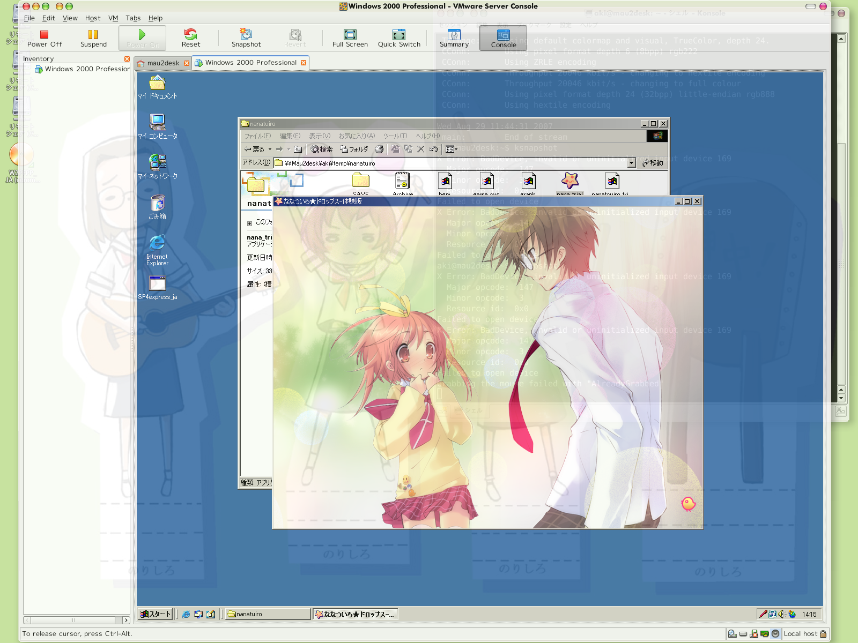Image resolution: width=858 pixels, height=643 pixels.
Task: Open the ツール(T) menu in Explorer
Action: pyautogui.click(x=395, y=136)
